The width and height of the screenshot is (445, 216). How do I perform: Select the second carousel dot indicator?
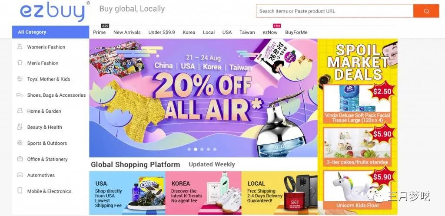[196, 149]
